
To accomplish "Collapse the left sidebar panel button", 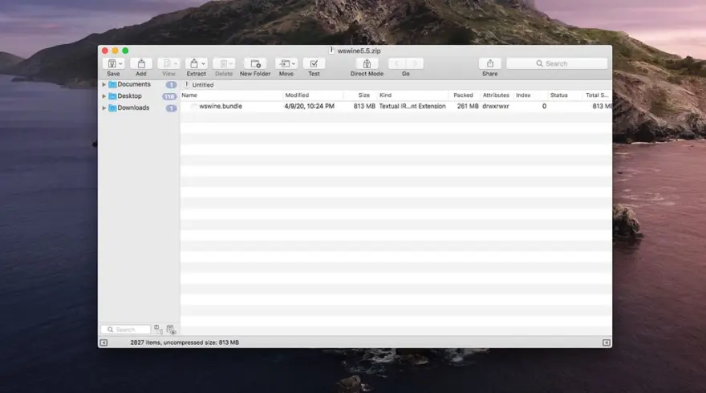I will point(103,342).
